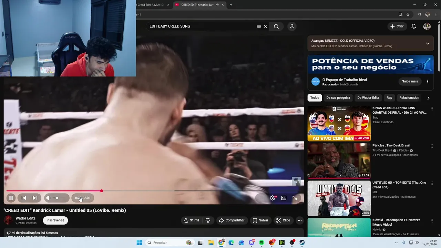This screenshot has height=248, width=441.
Task: Show more filter chips with arrow
Action: coord(428,98)
